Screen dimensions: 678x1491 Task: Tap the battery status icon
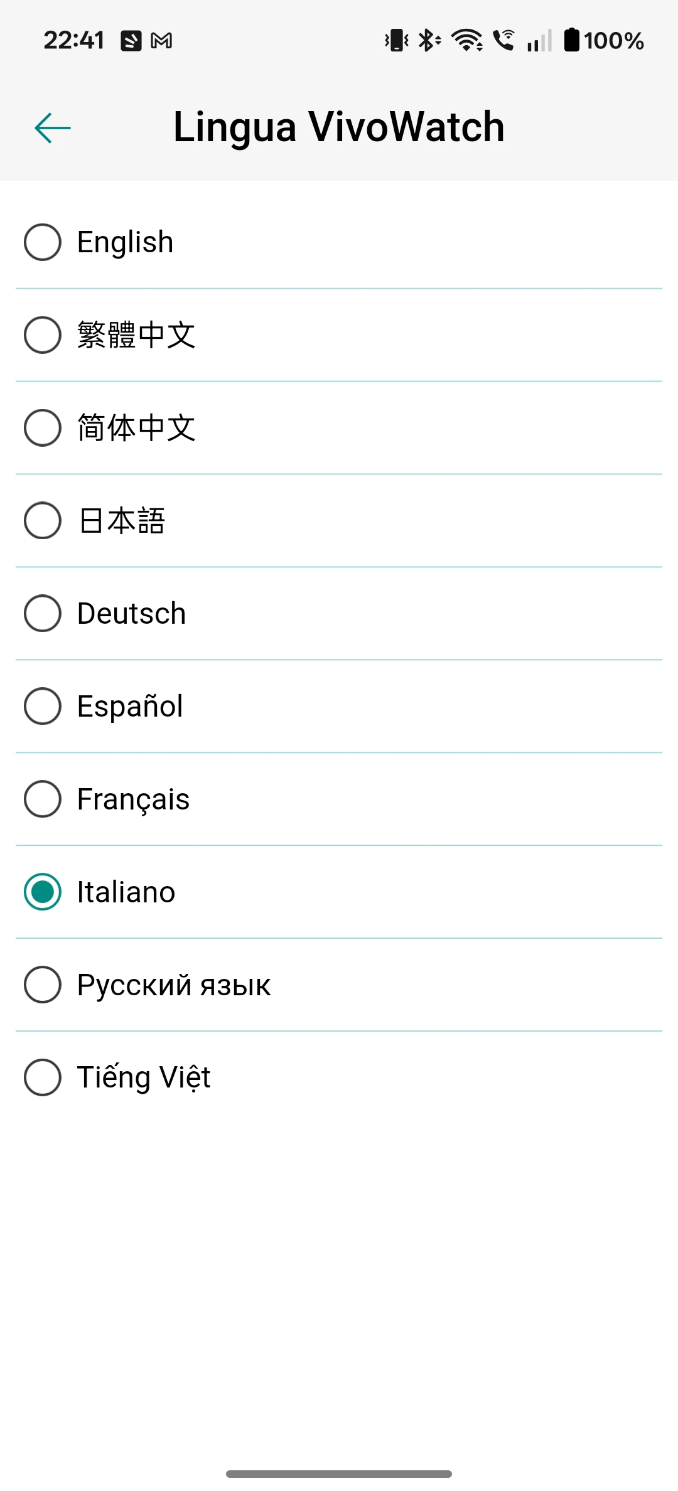[x=571, y=40]
